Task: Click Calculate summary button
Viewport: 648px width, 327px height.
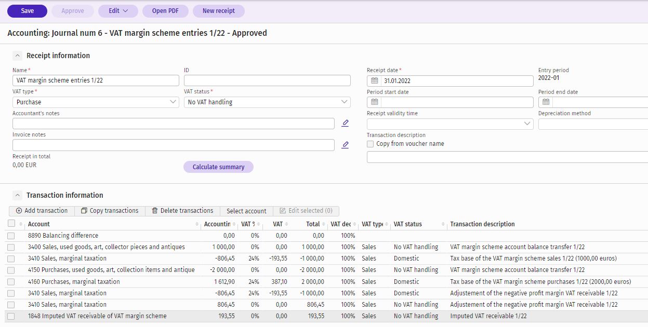Action: (218, 167)
